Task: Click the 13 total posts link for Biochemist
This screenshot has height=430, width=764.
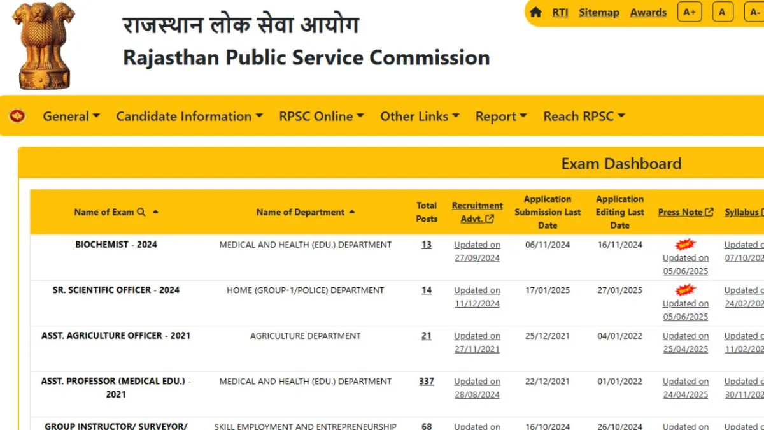Action: coord(427,244)
